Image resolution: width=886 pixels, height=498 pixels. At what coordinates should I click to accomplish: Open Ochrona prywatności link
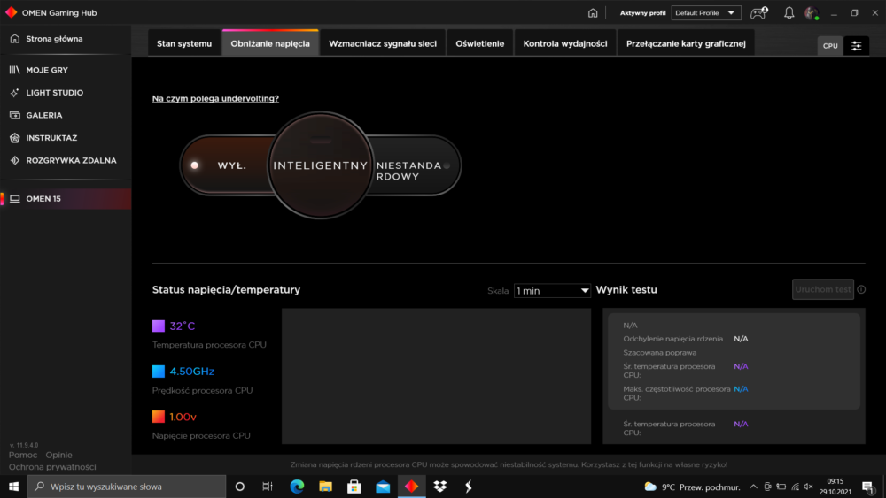(52, 467)
